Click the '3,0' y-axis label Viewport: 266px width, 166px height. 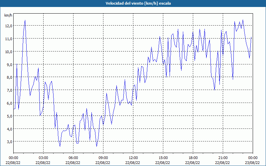click(9, 142)
